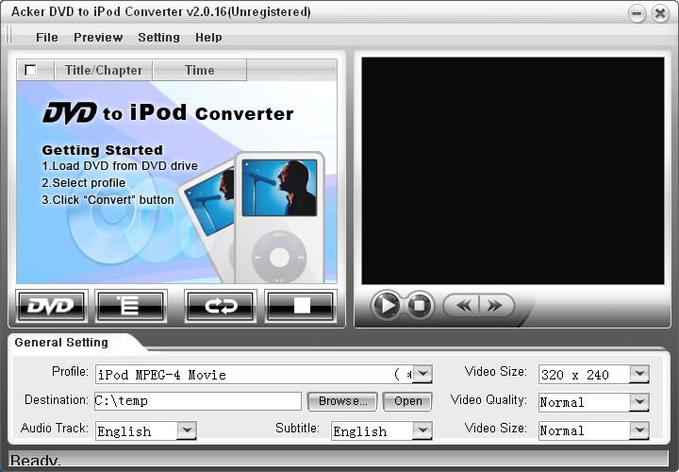This screenshot has width=679, height=472.
Task: Open the File menu
Action: pyautogui.click(x=47, y=37)
